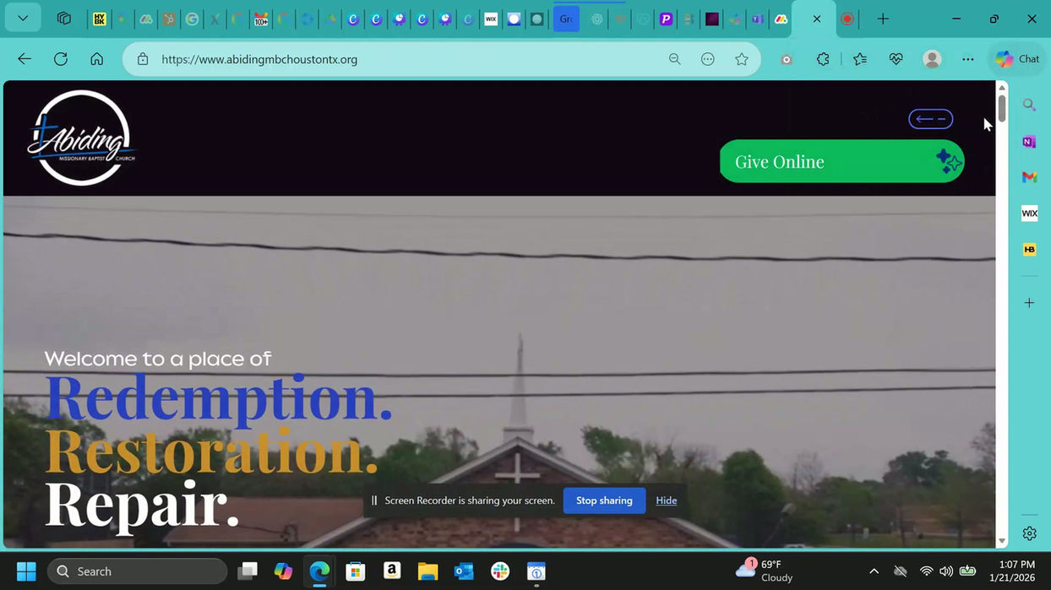Hide the screen sharing notification
Viewport: 1051px width, 590px height.
point(667,501)
